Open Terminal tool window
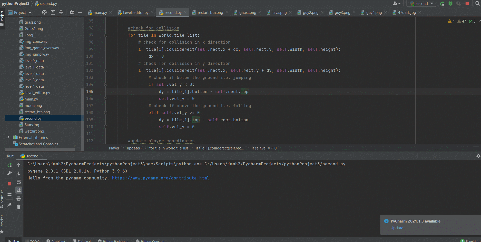This screenshot has height=242, width=481. pos(82,241)
